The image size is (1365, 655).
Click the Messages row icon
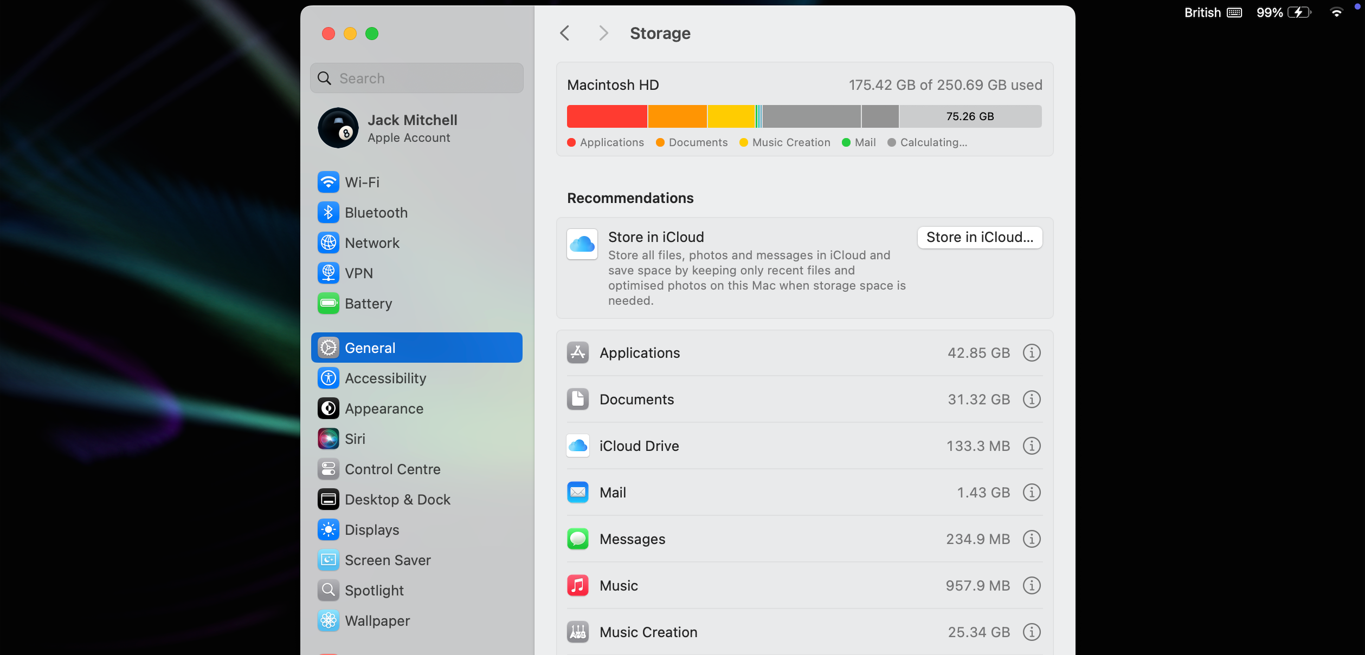coord(578,539)
